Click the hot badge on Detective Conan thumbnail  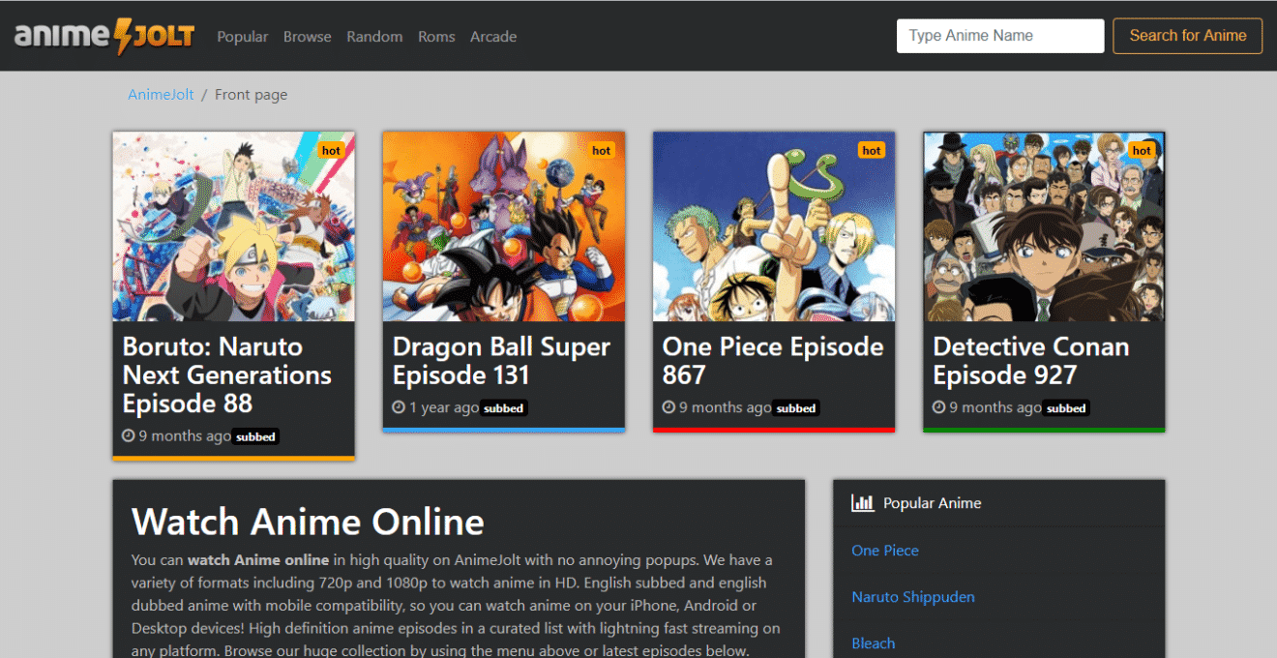[1143, 150]
